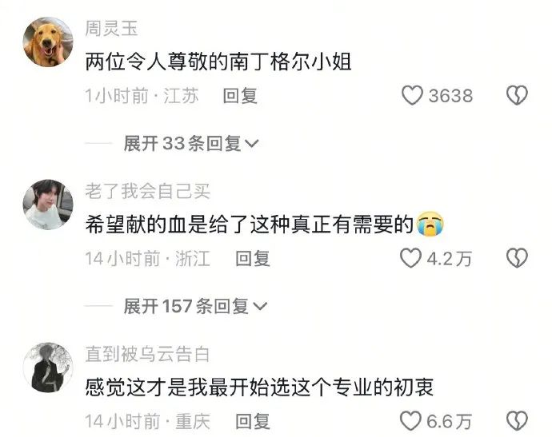Expand 展开157条回复 replies
This screenshot has width=552, height=437.
click(x=195, y=306)
